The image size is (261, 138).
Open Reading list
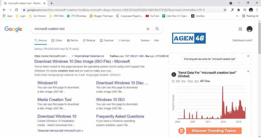(250, 16)
